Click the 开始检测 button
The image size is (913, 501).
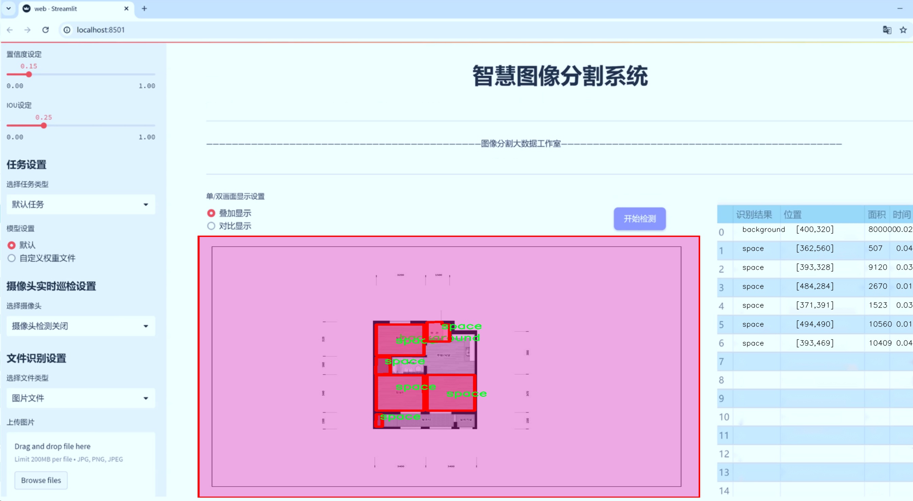pos(640,218)
